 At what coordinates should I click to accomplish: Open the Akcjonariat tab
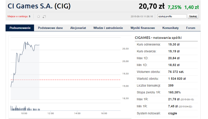tap(78, 28)
